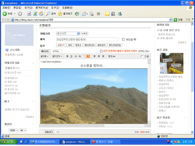The height and width of the screenshot is (146, 195).
Task: Click the yellow note toolbar icon
Action: [107, 14]
